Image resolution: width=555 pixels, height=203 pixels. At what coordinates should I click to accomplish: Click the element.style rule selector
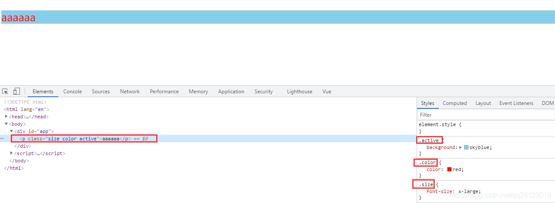tap(437, 124)
